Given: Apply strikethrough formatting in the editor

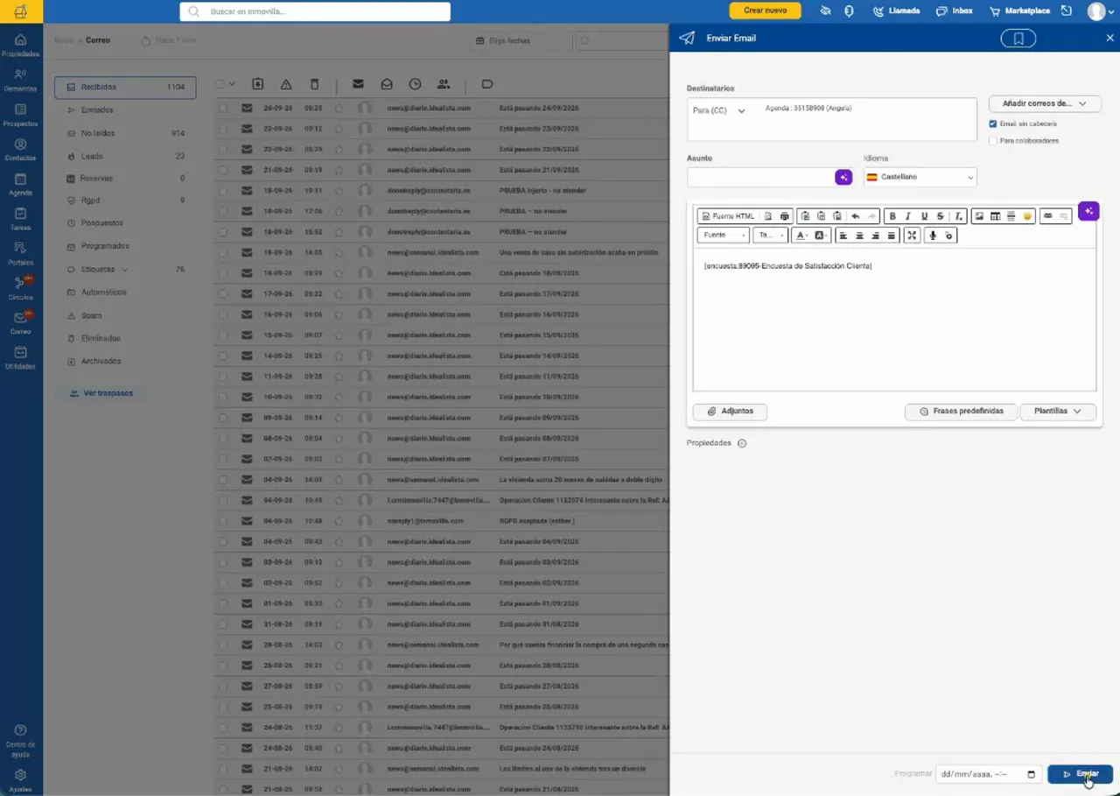Looking at the screenshot, I should tap(941, 216).
